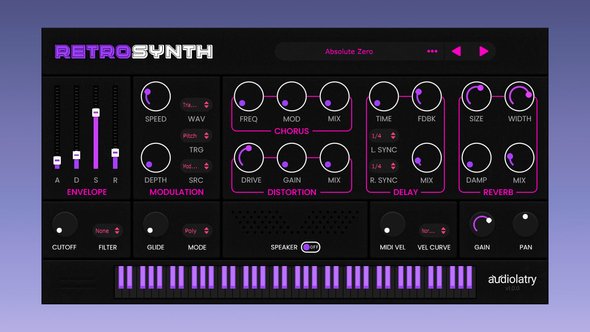This screenshot has width=590, height=332.
Task: Open the WAV waveform dropdown
Action: coord(196,105)
